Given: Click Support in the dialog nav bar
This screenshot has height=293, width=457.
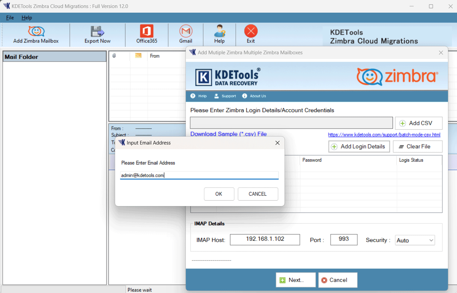Looking at the screenshot, I should point(229,96).
